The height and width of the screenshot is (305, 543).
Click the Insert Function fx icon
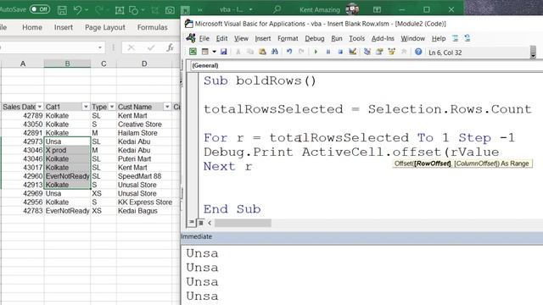[170, 47]
